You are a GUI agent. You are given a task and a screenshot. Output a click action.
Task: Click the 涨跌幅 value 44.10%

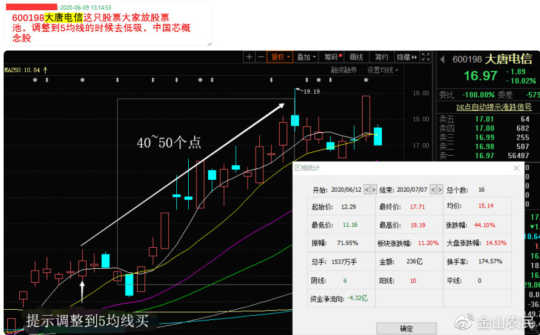pos(485,225)
